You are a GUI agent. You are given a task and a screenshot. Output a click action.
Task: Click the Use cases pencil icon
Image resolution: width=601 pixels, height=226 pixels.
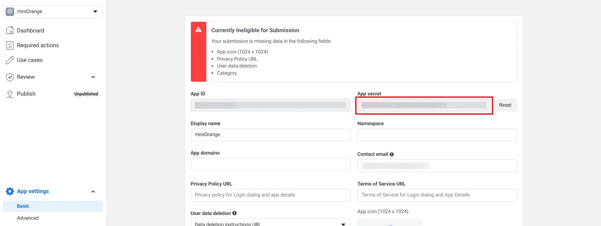(x=10, y=60)
